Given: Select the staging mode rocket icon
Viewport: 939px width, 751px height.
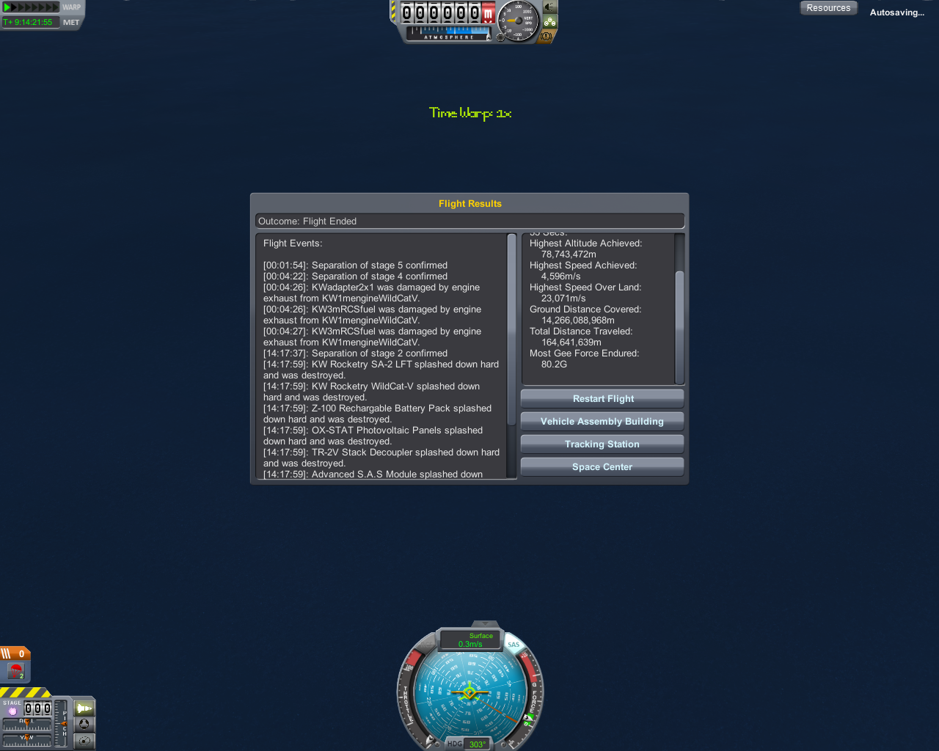Looking at the screenshot, I should [x=84, y=708].
